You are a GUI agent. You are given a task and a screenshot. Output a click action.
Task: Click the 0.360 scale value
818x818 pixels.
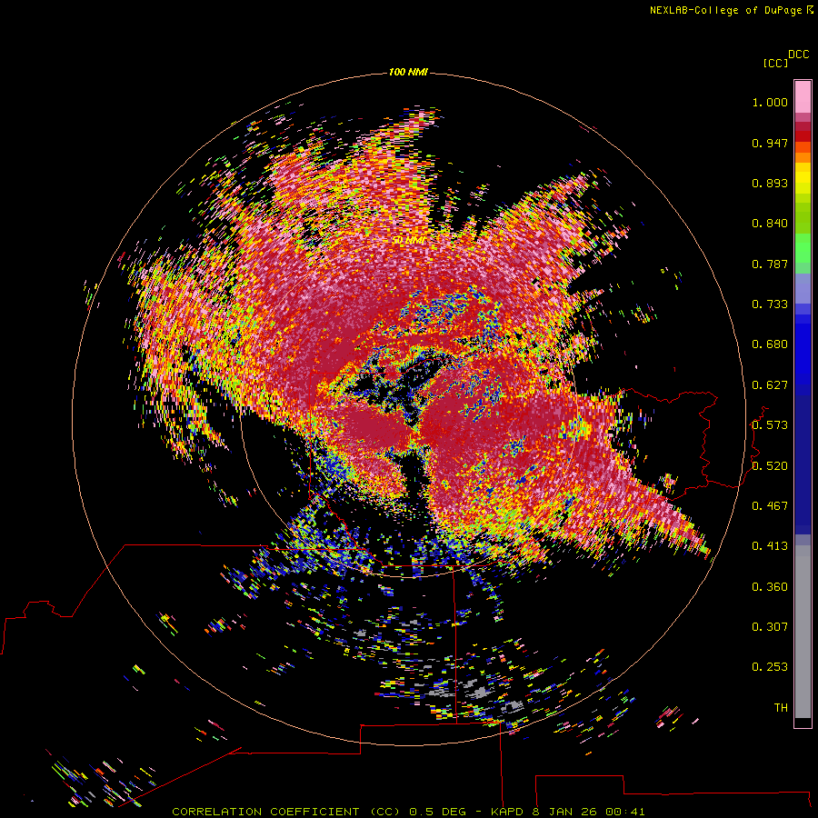pyautogui.click(x=770, y=587)
